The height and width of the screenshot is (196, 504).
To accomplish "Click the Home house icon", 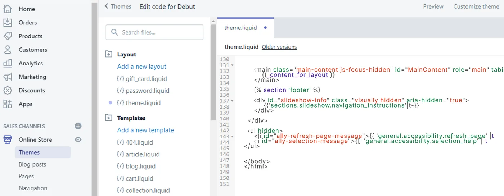I will pyautogui.click(x=8, y=9).
